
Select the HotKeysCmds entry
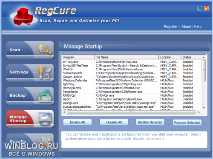[x=132, y=88]
